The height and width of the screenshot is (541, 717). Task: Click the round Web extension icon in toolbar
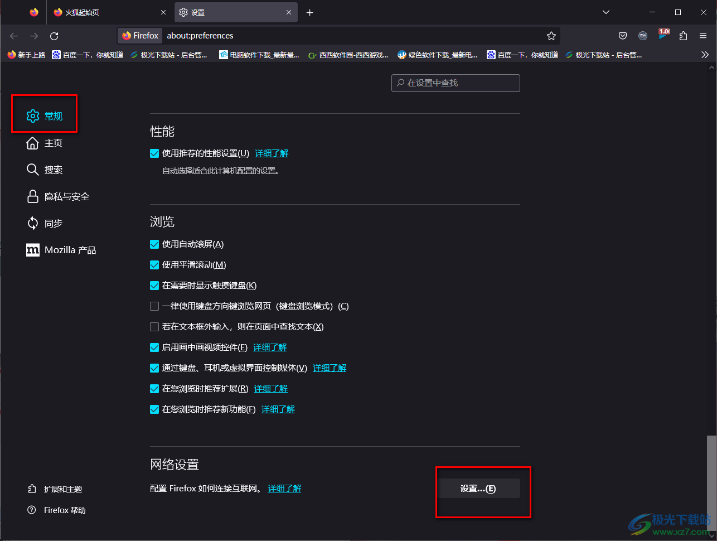click(x=643, y=36)
